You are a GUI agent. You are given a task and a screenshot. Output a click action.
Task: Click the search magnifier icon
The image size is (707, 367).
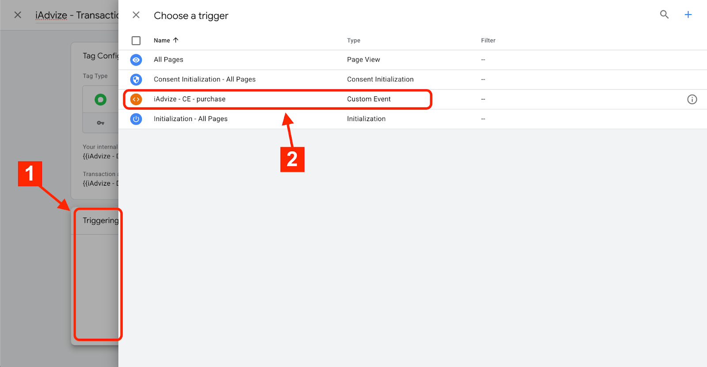pyautogui.click(x=664, y=15)
